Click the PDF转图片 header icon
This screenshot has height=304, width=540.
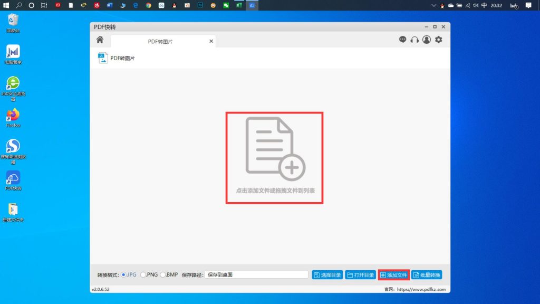103,58
